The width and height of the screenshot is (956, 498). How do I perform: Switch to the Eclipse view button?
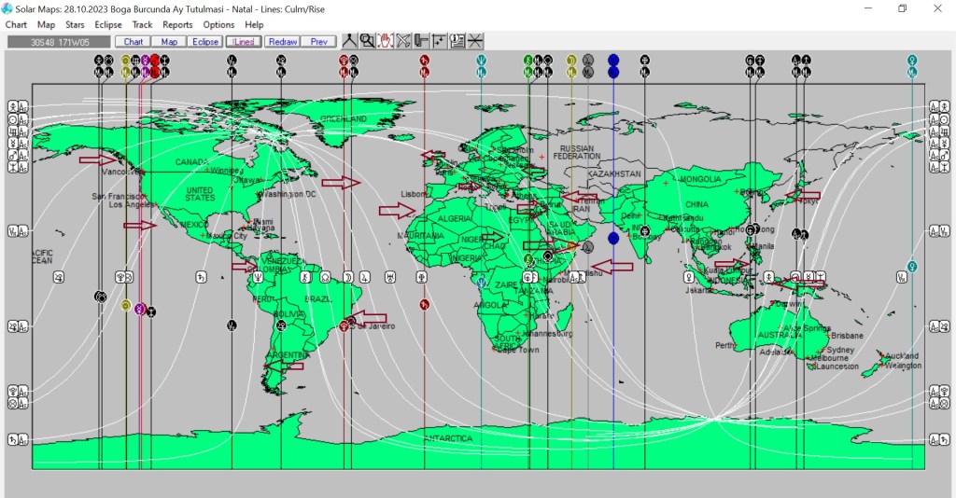205,41
